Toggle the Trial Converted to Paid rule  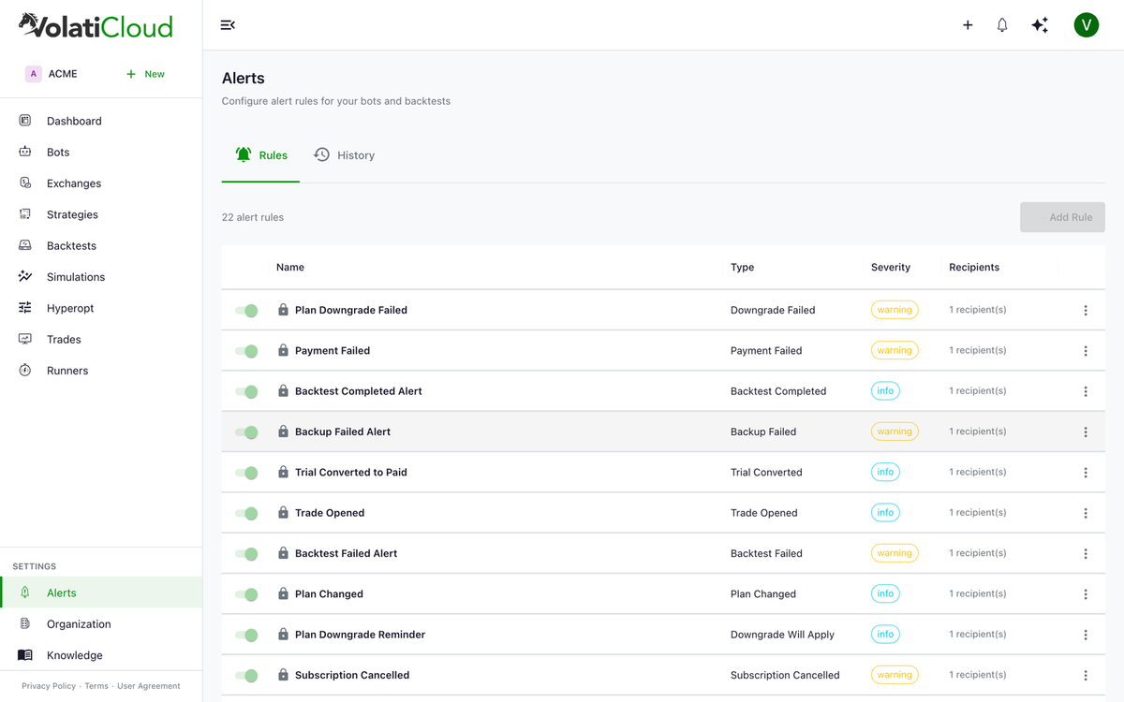coord(246,473)
